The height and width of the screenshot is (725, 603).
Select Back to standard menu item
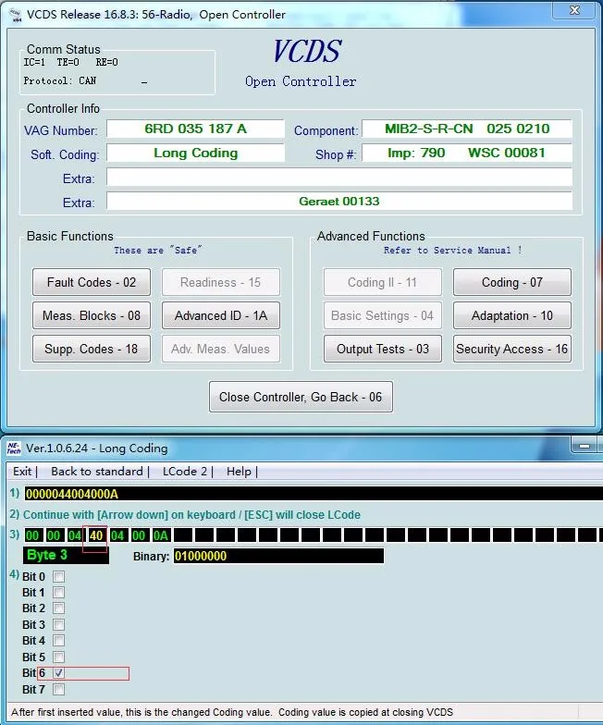coord(97,472)
